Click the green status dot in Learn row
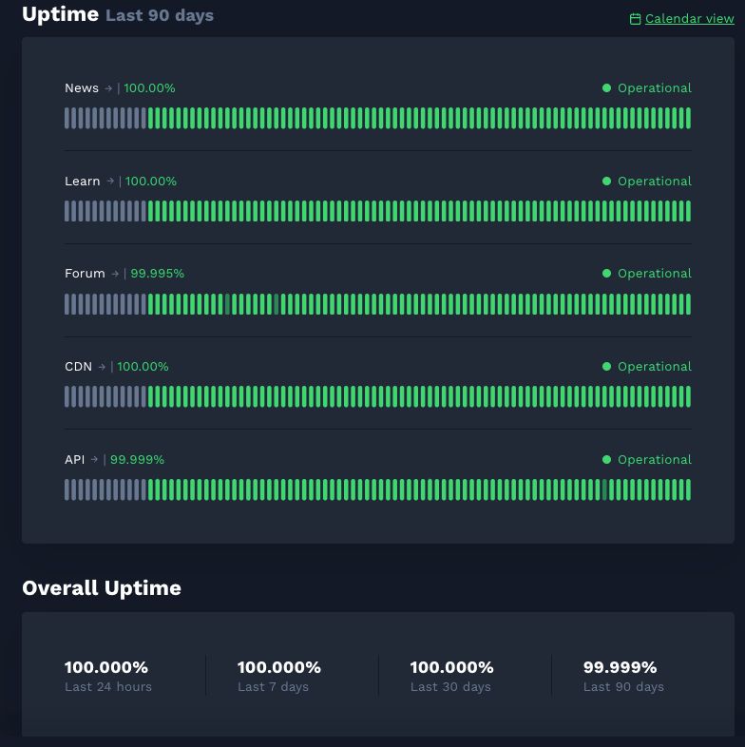The width and height of the screenshot is (745, 747). [x=606, y=181]
